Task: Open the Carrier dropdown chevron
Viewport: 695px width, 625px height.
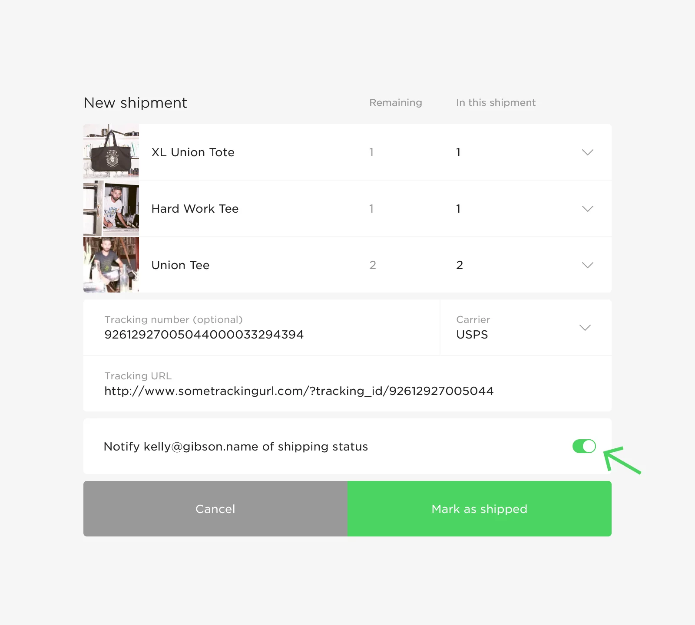Action: click(x=585, y=328)
